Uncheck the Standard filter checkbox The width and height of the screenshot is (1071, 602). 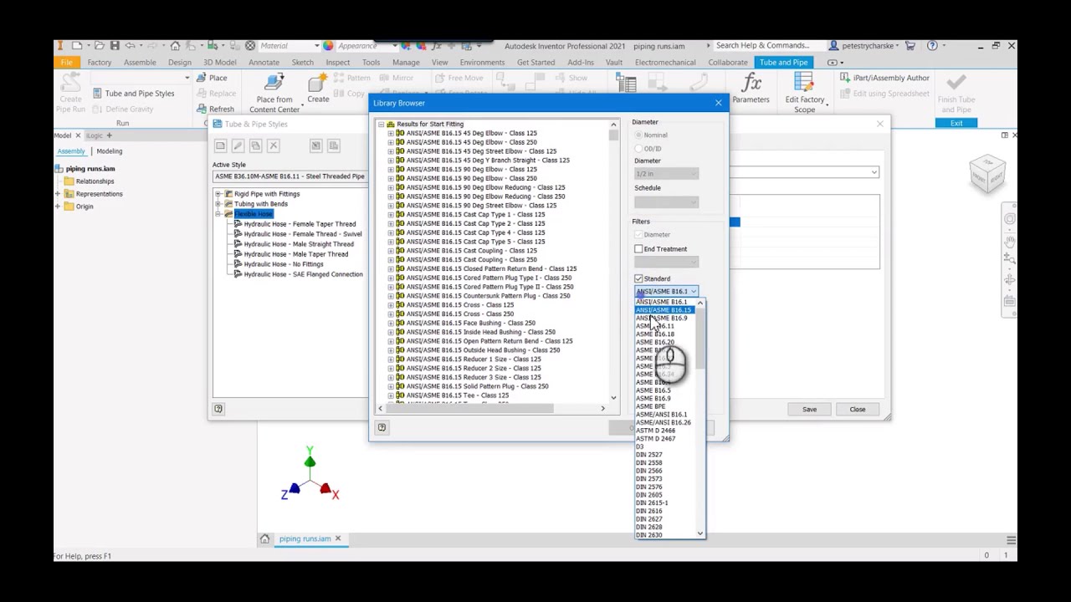pos(638,278)
